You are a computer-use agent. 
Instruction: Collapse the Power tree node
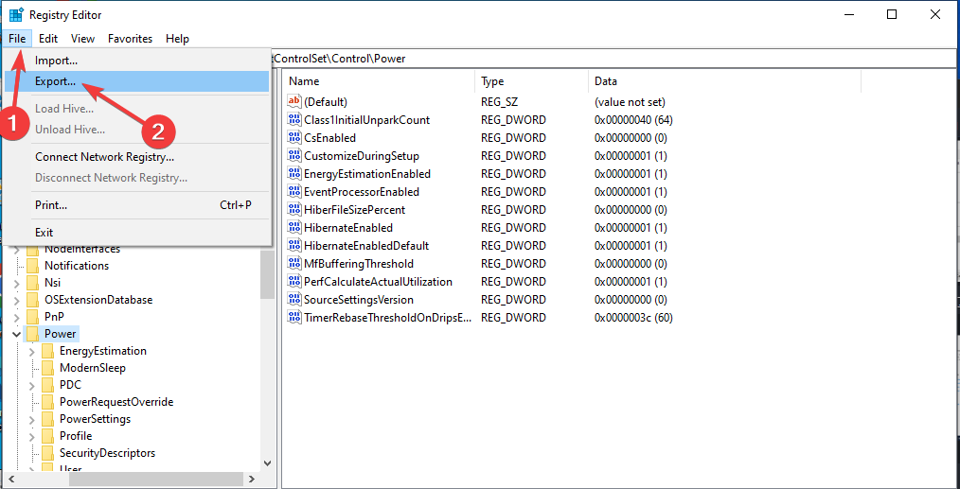click(16, 334)
